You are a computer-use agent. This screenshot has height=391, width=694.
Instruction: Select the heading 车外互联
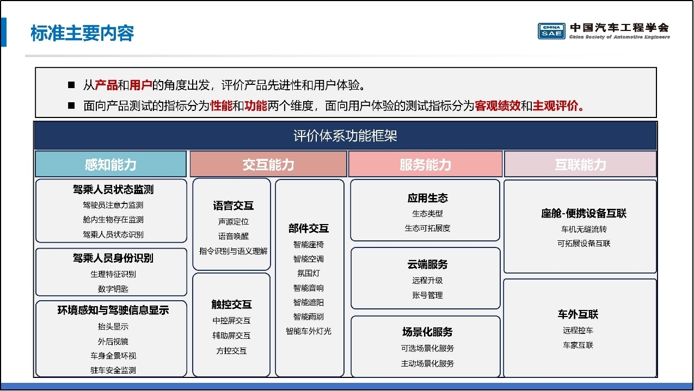(x=578, y=314)
